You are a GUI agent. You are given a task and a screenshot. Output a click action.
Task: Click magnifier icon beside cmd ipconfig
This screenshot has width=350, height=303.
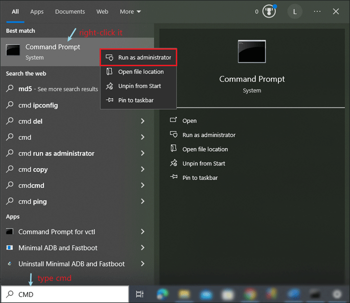[x=9, y=104]
